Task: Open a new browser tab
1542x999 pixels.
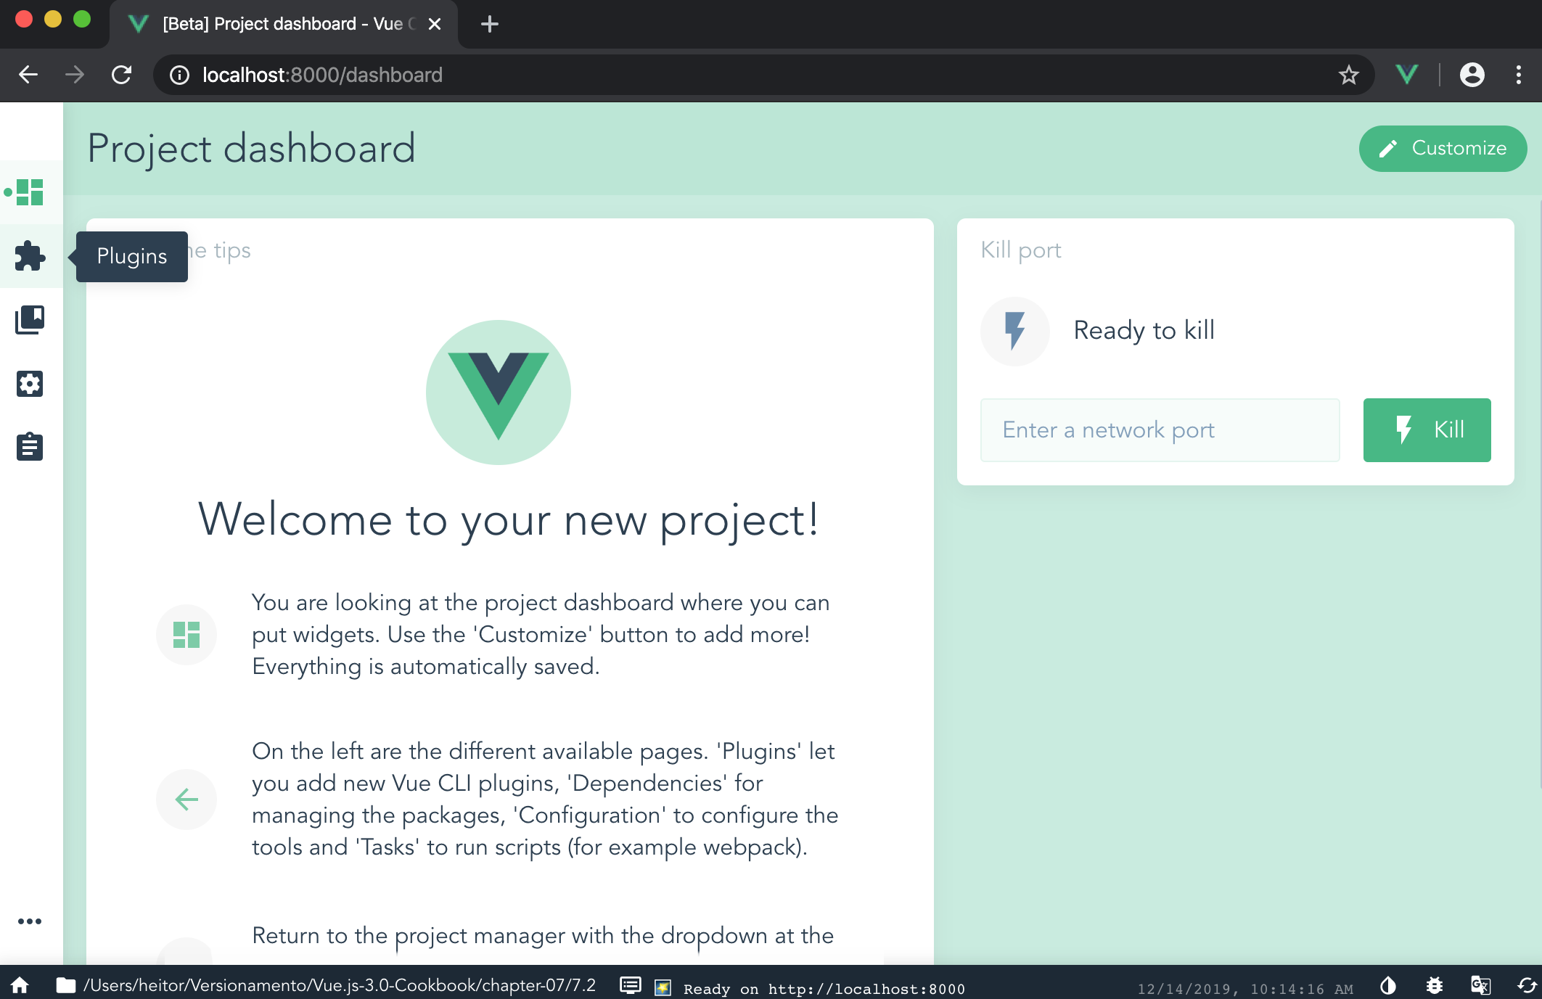Action: 490,24
